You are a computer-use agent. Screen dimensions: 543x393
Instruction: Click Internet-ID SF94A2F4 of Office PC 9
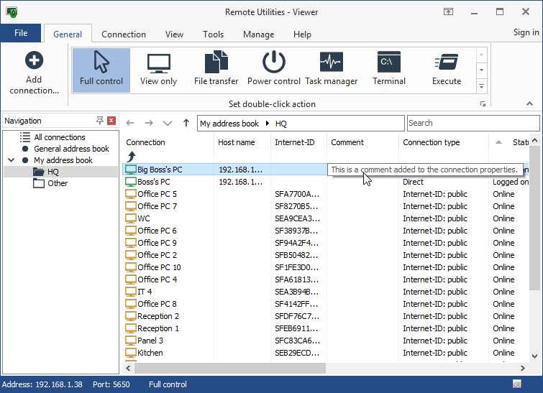(x=297, y=243)
